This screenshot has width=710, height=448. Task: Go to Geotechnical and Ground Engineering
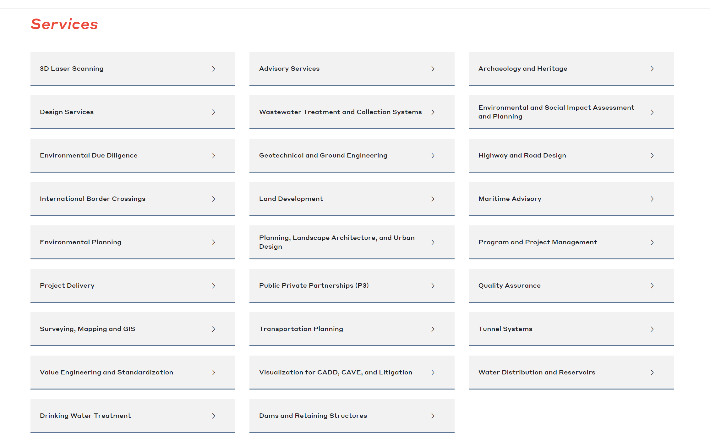tap(352, 155)
